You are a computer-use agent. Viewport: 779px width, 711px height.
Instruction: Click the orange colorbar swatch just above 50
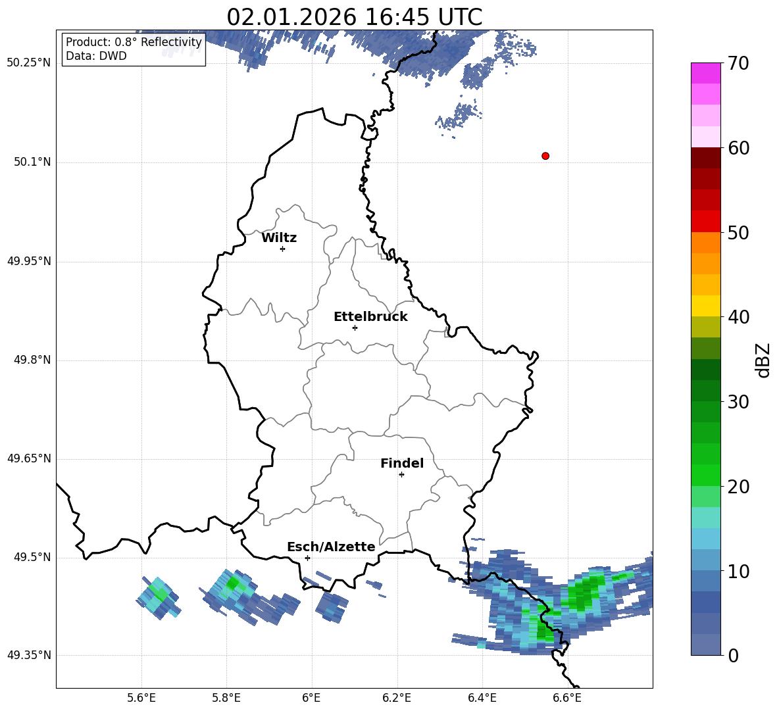(705, 242)
